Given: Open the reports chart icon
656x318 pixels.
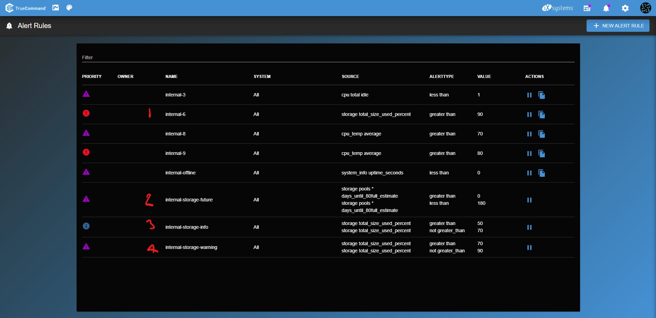Looking at the screenshot, I should tap(55, 8).
